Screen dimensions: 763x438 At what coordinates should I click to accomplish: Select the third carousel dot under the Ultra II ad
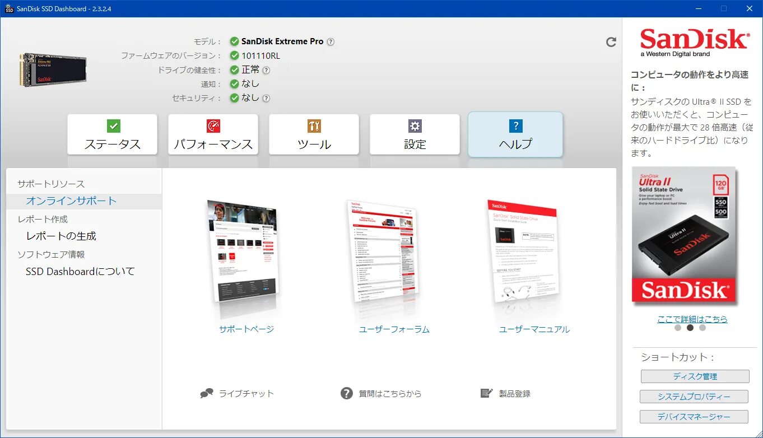coord(702,327)
